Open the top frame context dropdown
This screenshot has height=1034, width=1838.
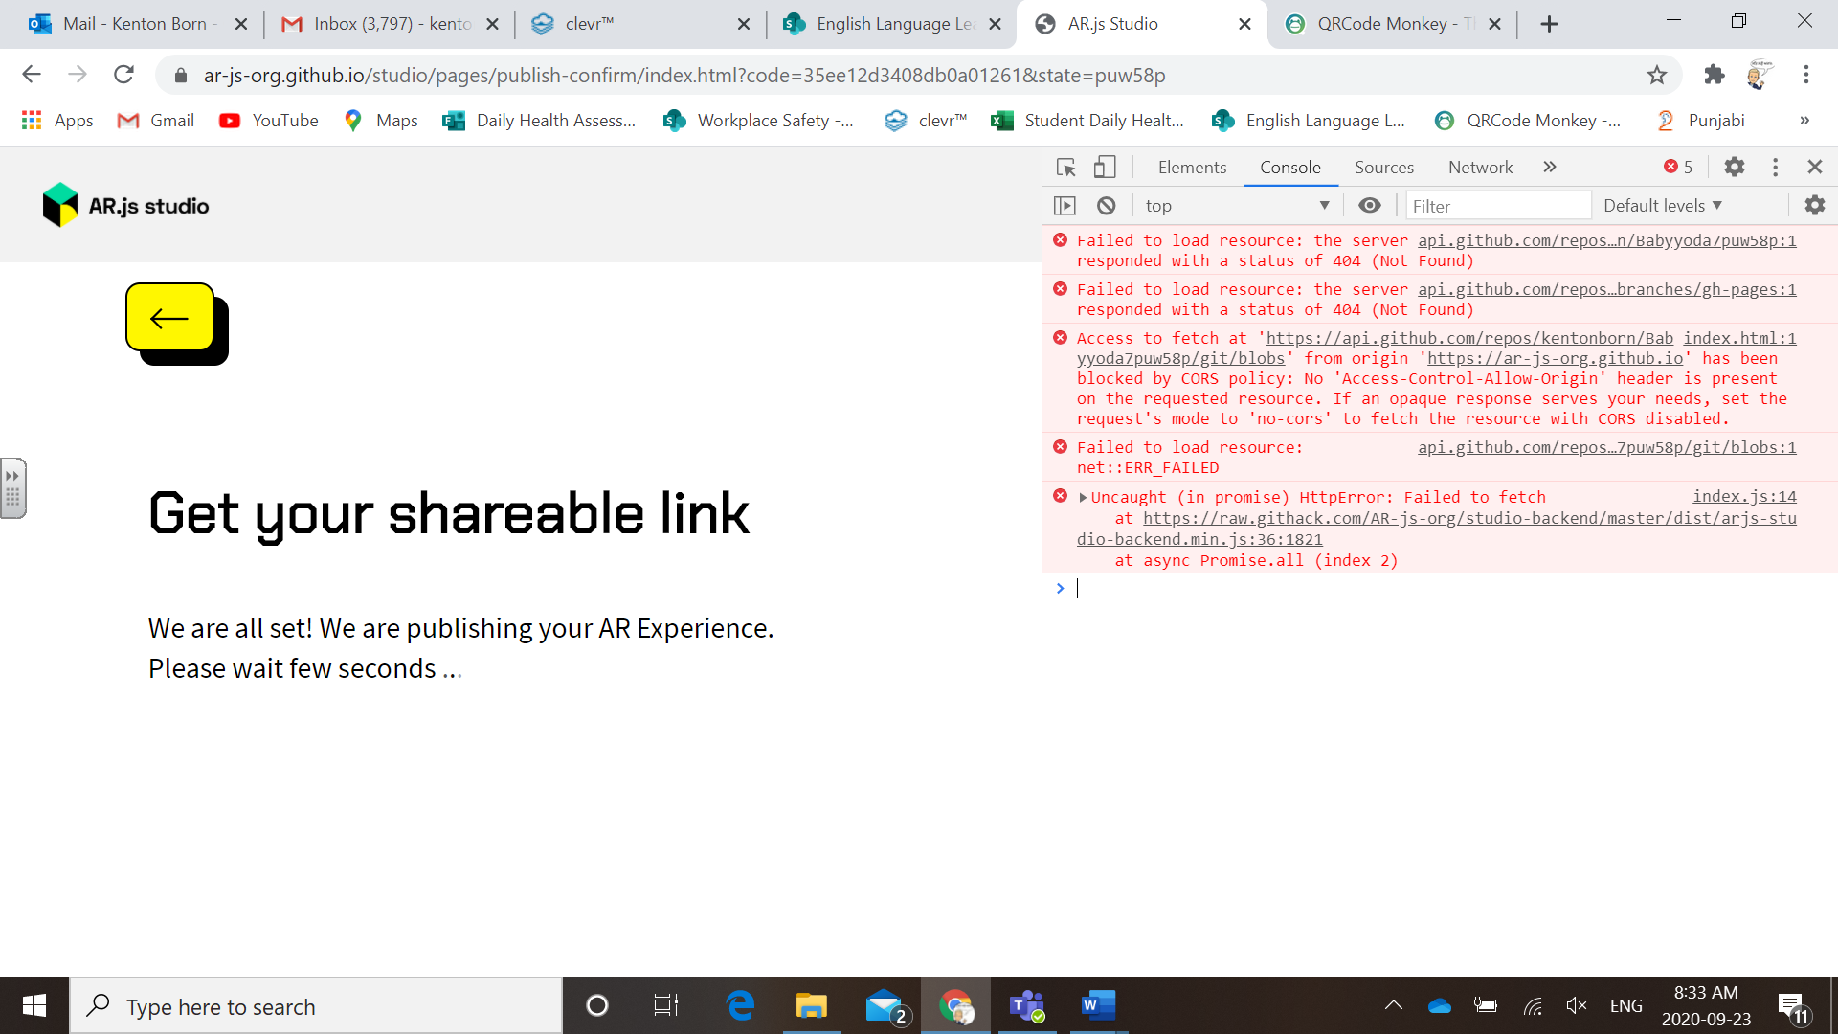1235,205
